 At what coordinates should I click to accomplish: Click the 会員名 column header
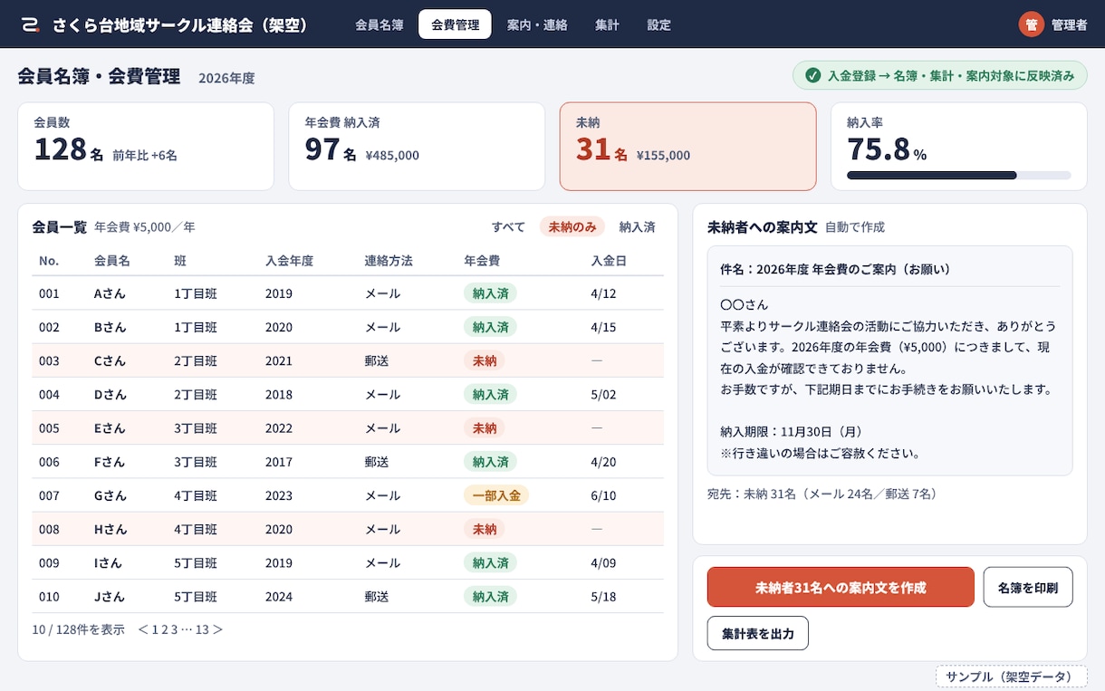point(112,261)
